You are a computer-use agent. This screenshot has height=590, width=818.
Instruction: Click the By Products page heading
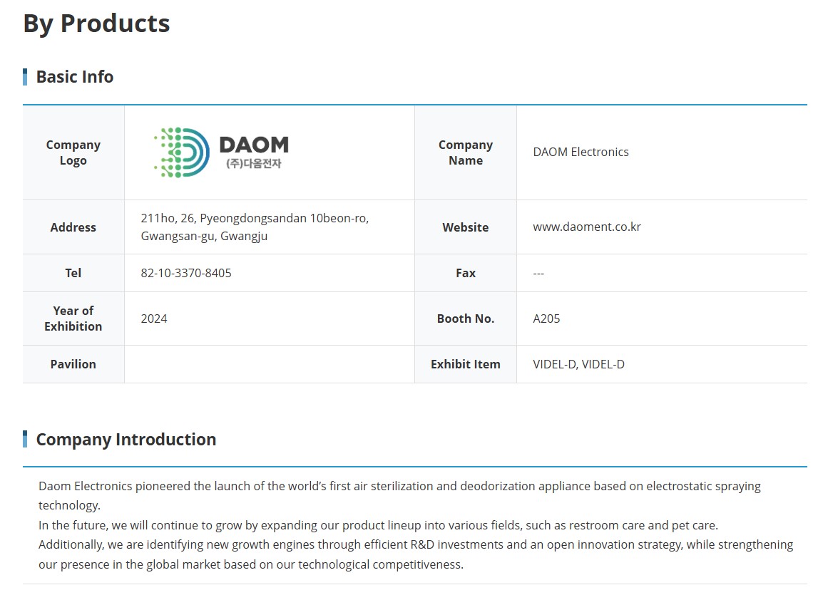[96, 24]
